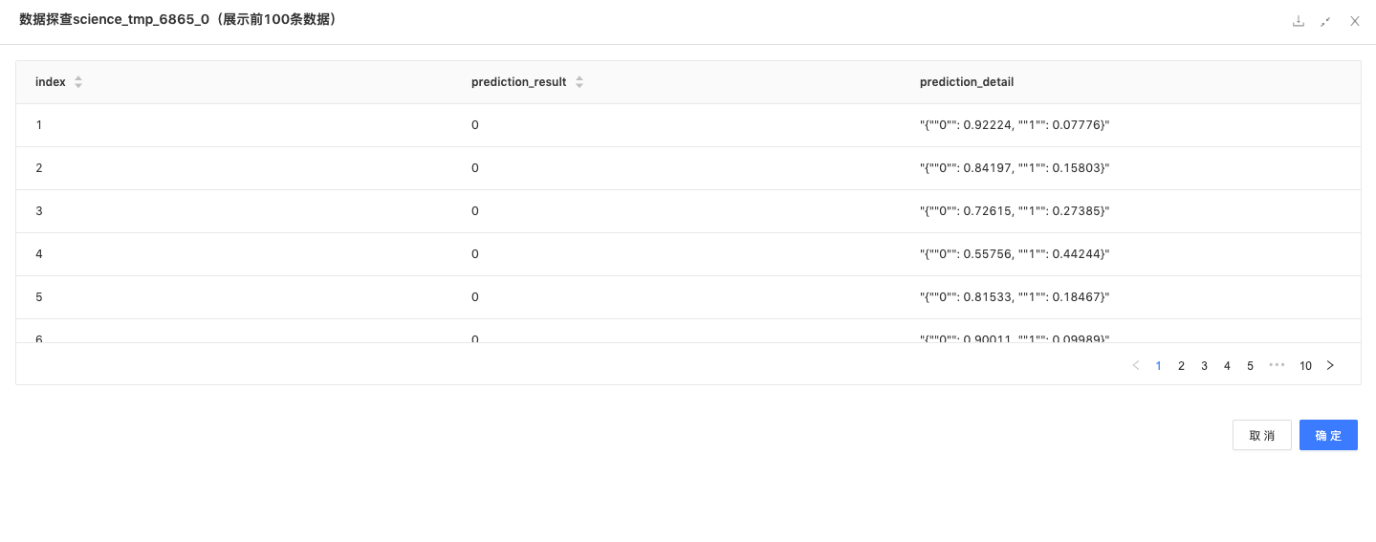
Task: Select row 4 prediction_detail cell
Action: pos(1015,254)
